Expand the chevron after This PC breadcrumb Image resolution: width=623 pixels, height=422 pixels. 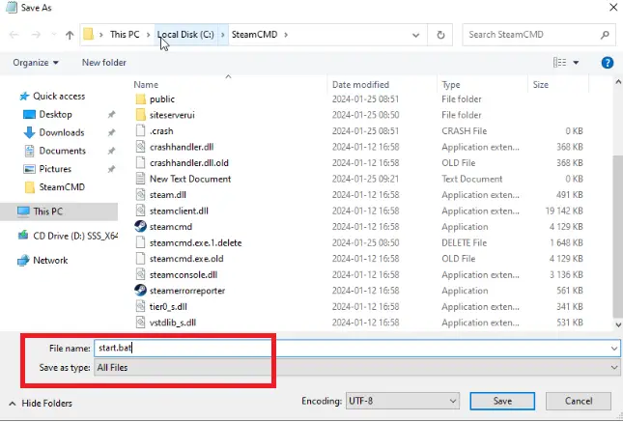[x=148, y=35]
